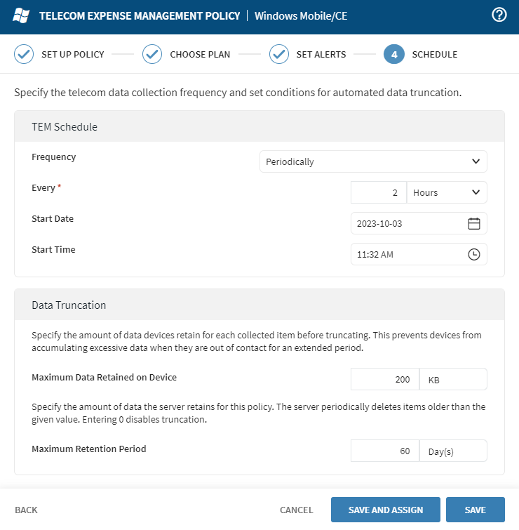This screenshot has width=519, height=530.
Task: Go back using the Back link
Action: [26, 510]
